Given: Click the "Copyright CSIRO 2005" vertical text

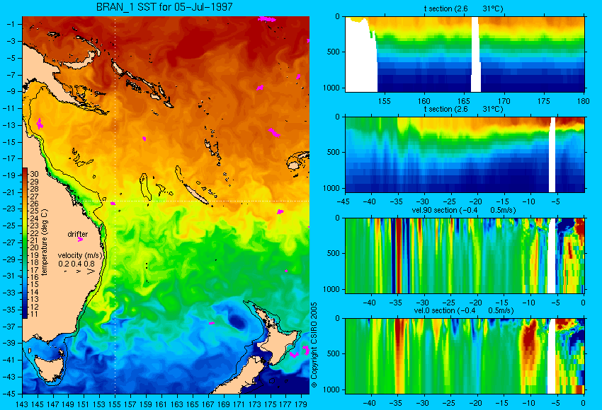Looking at the screenshot, I should (x=314, y=345).
